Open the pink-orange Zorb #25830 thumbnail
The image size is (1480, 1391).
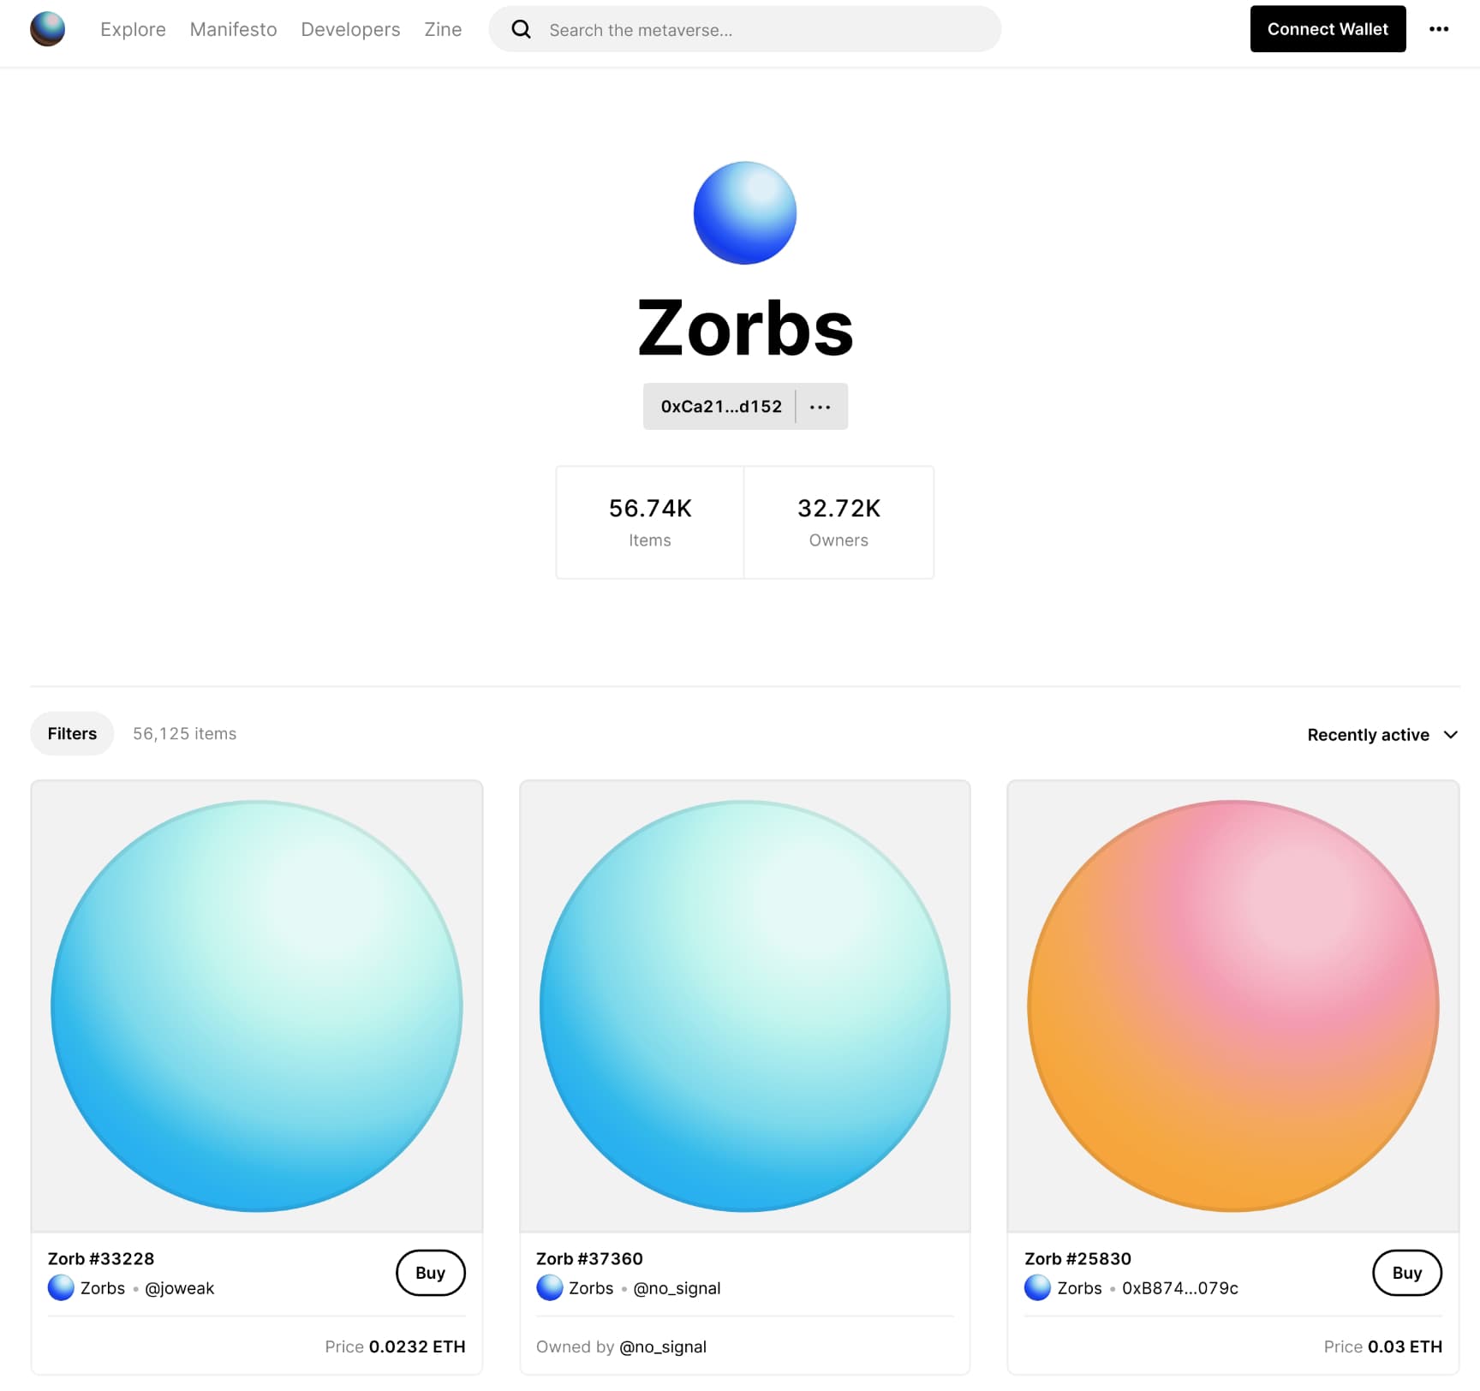(x=1232, y=1006)
